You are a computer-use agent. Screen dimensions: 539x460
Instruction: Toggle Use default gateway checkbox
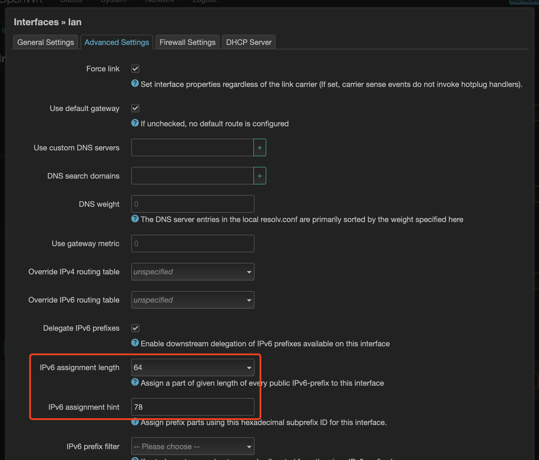(x=135, y=108)
